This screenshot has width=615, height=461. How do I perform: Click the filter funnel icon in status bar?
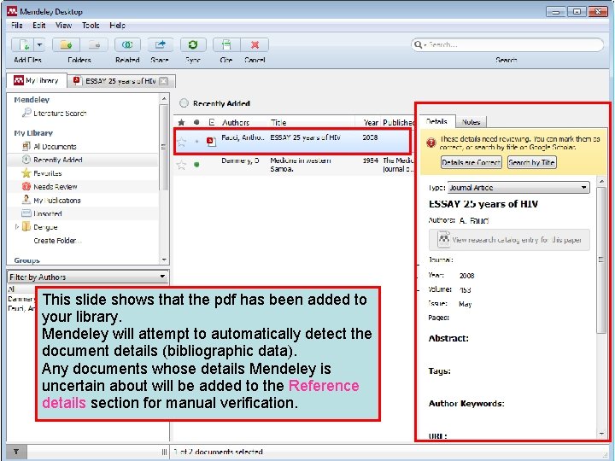16,452
